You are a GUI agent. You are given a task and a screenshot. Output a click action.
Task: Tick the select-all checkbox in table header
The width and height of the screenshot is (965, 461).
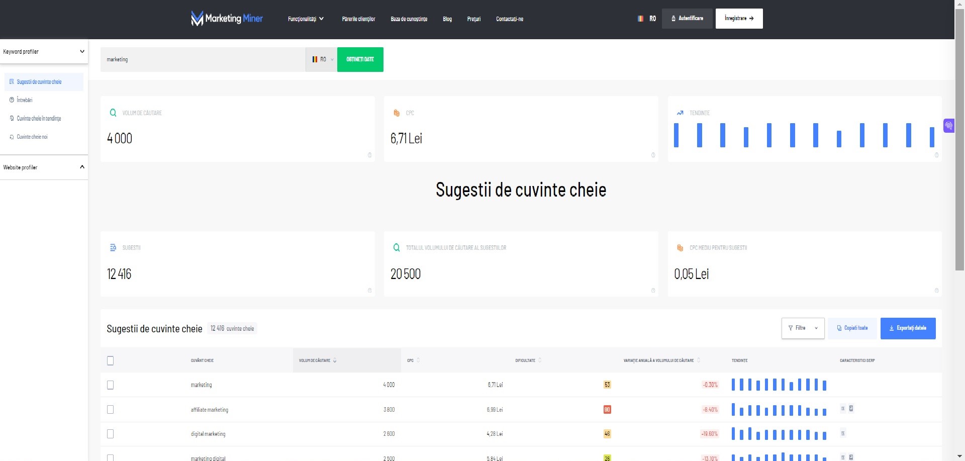(111, 360)
